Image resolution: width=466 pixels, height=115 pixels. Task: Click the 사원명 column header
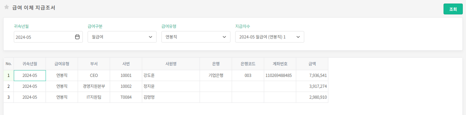click(171, 64)
